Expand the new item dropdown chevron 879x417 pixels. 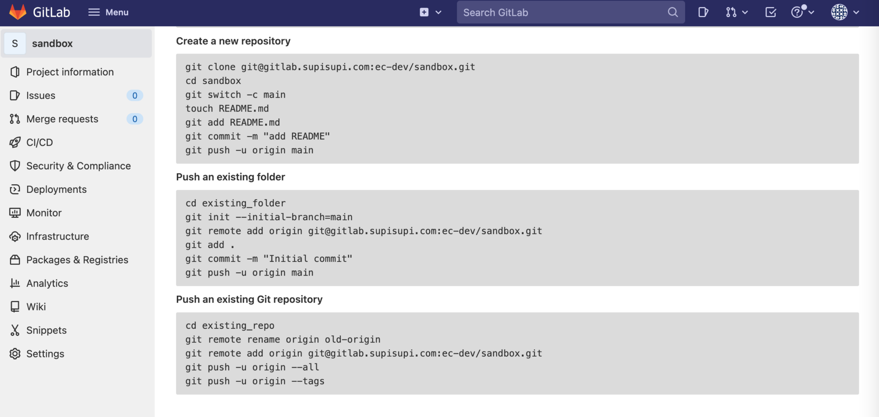pos(438,12)
